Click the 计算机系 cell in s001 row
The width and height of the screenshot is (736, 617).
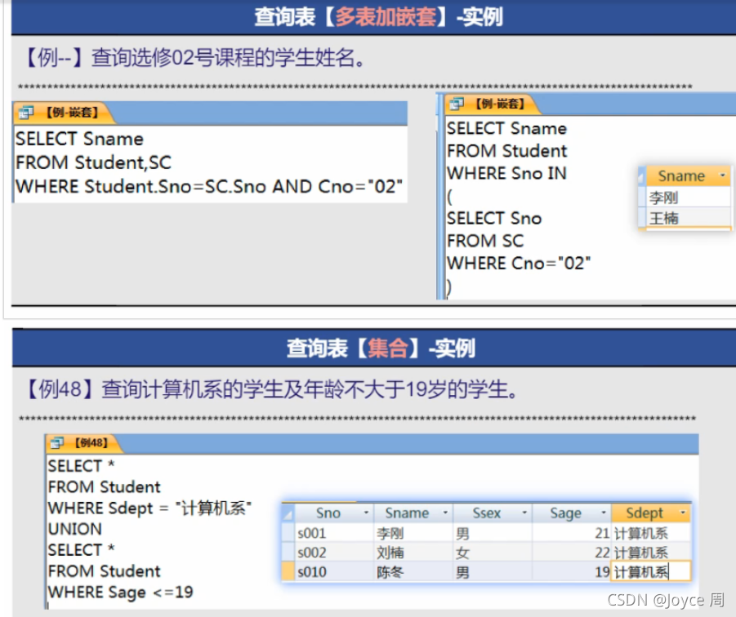click(651, 533)
